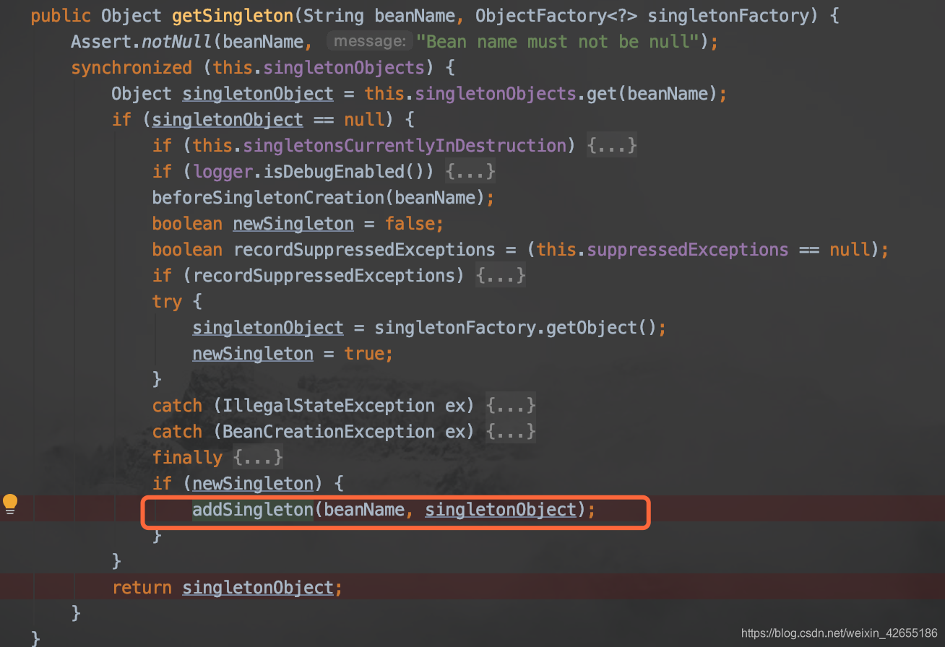Click the 'return singletonObject' statement
This screenshot has width=945, height=647.
(228, 588)
